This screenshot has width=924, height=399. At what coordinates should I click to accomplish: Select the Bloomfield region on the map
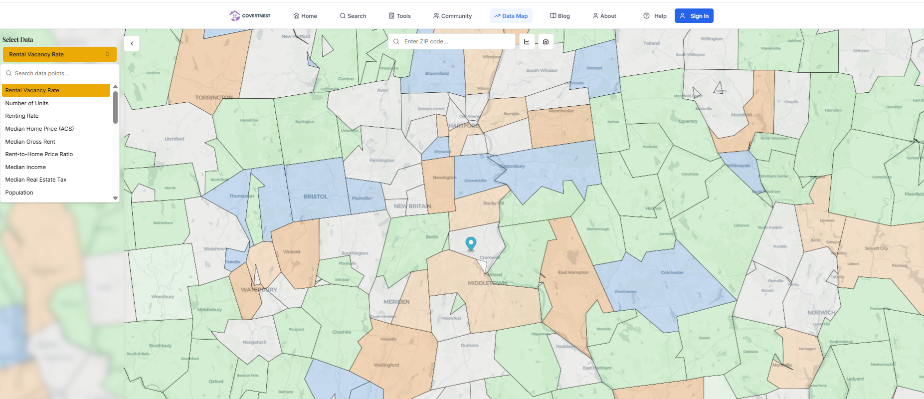click(437, 73)
